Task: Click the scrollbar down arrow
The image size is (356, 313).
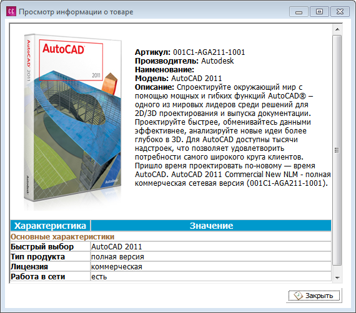Action: point(337,278)
